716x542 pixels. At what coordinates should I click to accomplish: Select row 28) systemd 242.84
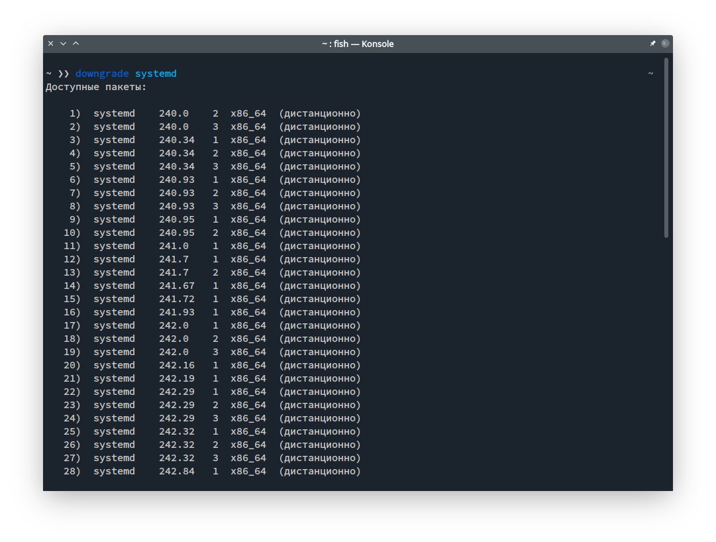(x=213, y=470)
